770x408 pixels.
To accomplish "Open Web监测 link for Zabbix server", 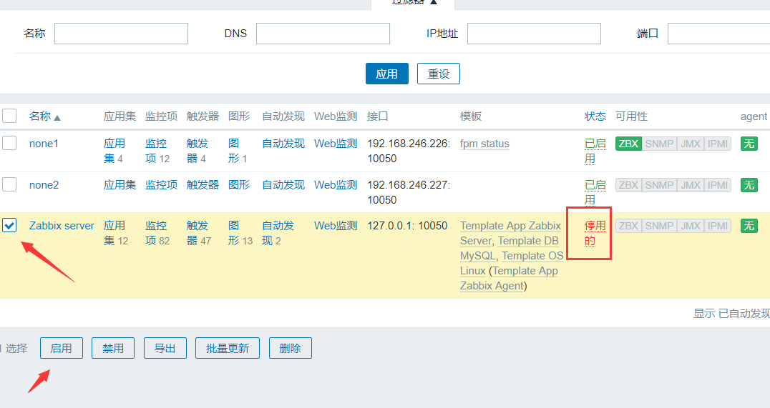I will [336, 226].
